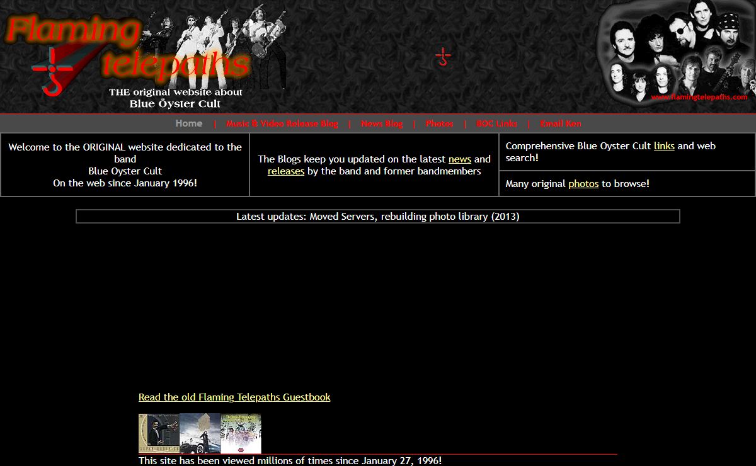Open the 'photos' hyperlink to browse

pyautogui.click(x=583, y=184)
